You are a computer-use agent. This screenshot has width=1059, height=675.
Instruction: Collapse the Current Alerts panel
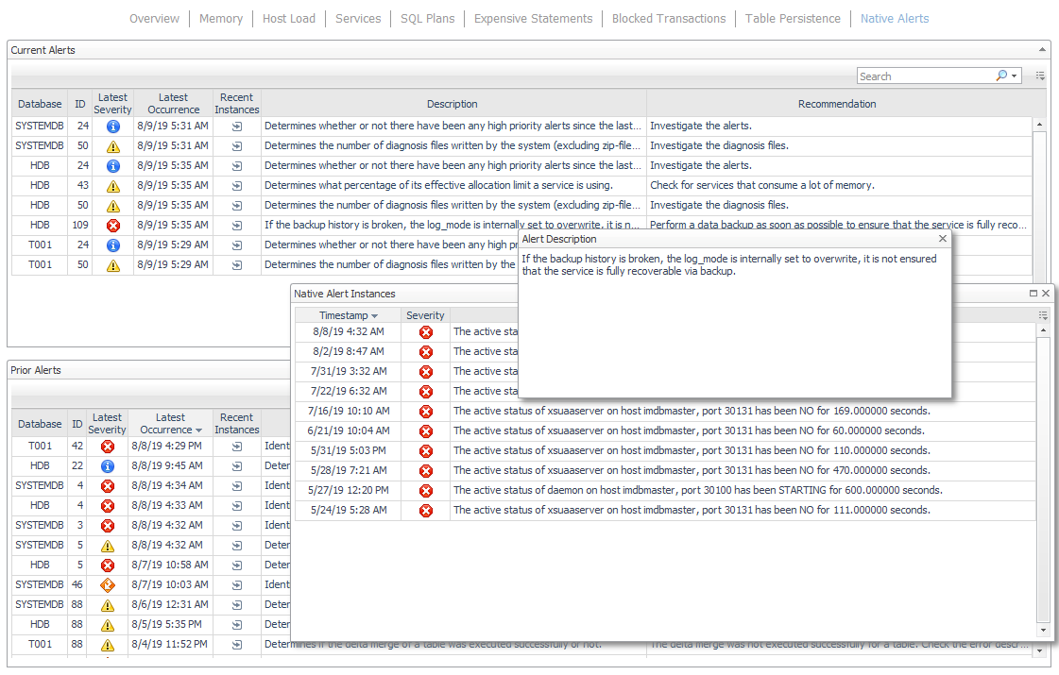click(x=1042, y=49)
